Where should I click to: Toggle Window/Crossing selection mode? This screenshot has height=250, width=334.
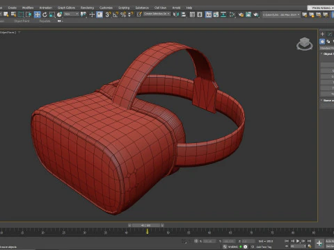pos(29,15)
